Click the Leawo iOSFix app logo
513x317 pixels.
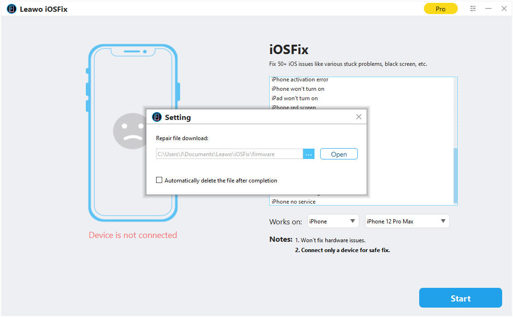point(11,9)
